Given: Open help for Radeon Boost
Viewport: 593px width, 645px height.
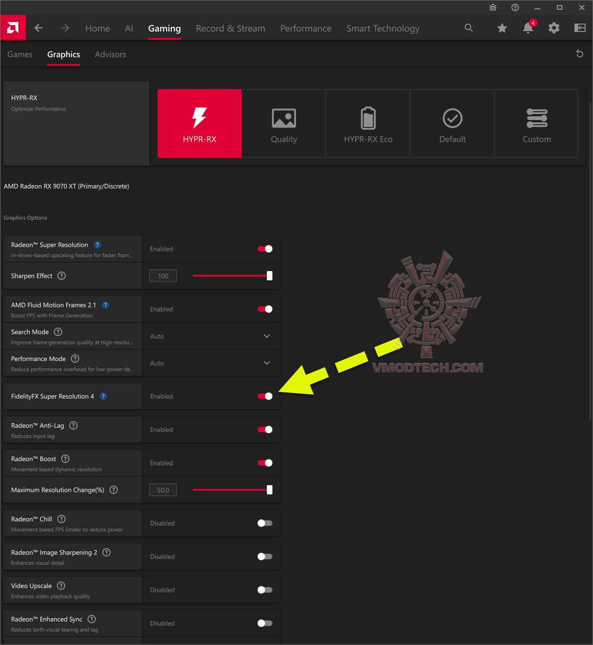Looking at the screenshot, I should point(65,459).
